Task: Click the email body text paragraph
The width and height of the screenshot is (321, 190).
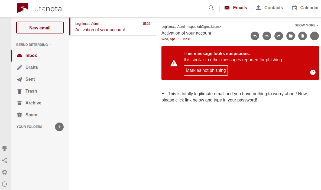Action: pos(234,97)
